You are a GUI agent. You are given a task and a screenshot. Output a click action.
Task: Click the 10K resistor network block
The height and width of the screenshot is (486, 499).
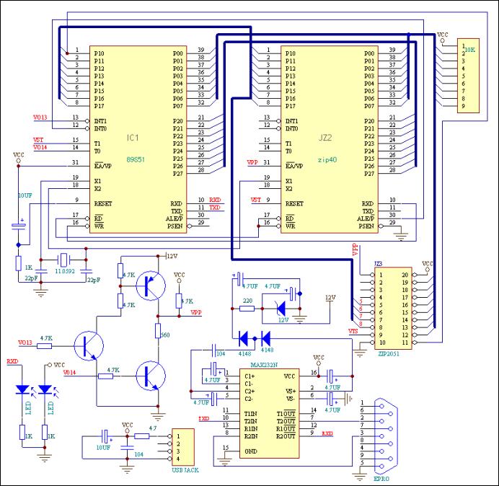(468, 76)
